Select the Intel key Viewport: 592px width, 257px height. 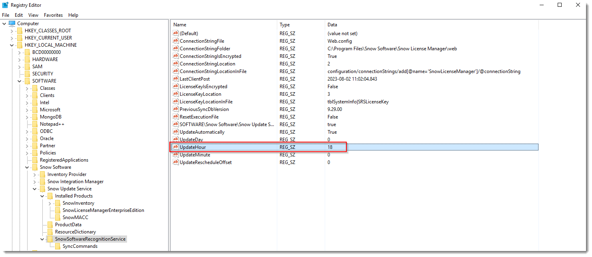(44, 103)
